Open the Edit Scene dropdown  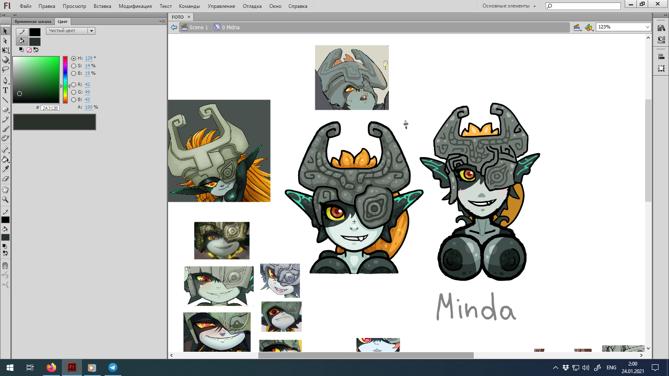point(577,28)
